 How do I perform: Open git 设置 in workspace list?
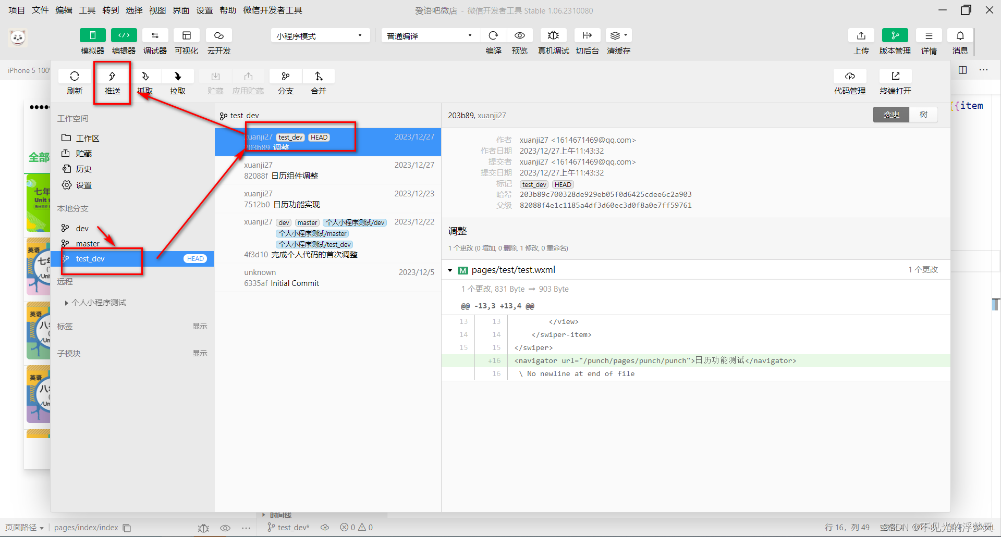[x=132, y=185]
